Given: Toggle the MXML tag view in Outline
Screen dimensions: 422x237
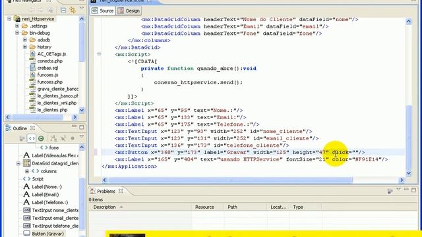Looking at the screenshot, I should (x=32, y=138).
